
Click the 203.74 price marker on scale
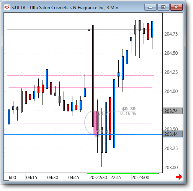point(173,111)
